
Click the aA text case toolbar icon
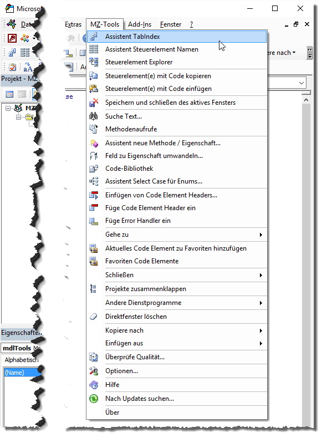coord(28,67)
